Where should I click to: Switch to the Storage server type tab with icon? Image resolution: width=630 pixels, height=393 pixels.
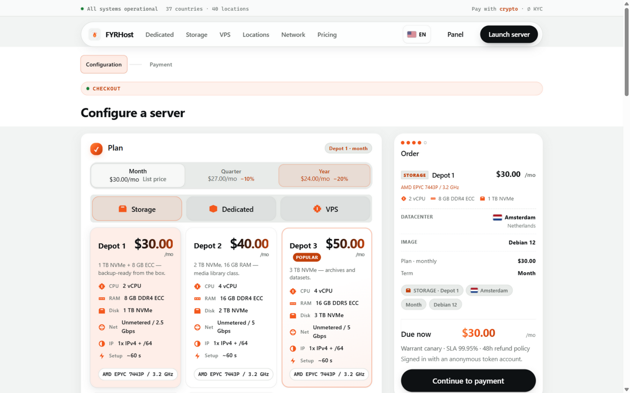click(137, 209)
